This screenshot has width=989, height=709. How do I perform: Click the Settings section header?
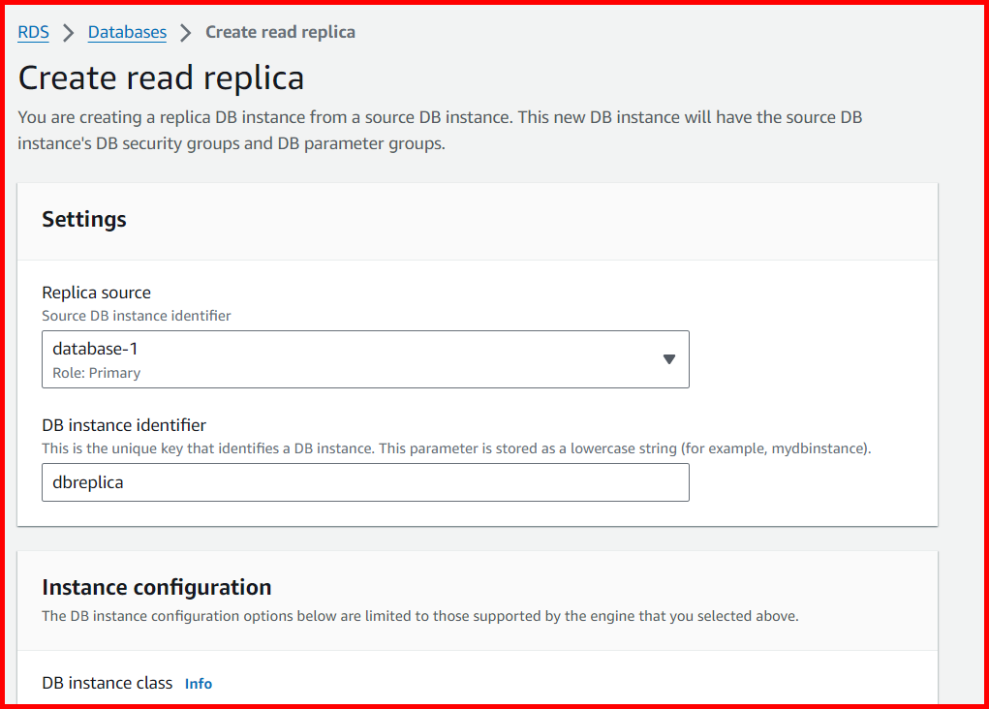[83, 219]
